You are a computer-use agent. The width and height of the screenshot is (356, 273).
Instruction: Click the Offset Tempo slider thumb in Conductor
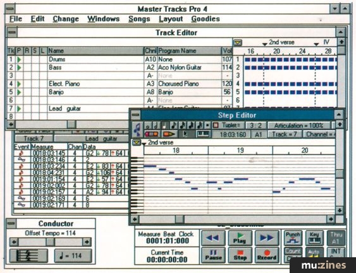coord(50,242)
